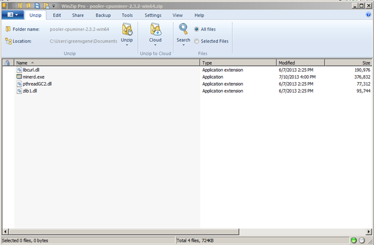Click the 95,744 size value

364,91
